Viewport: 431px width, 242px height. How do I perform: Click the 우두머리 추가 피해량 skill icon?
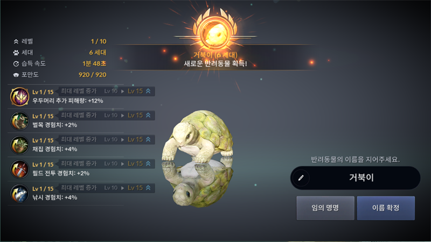tap(19, 97)
